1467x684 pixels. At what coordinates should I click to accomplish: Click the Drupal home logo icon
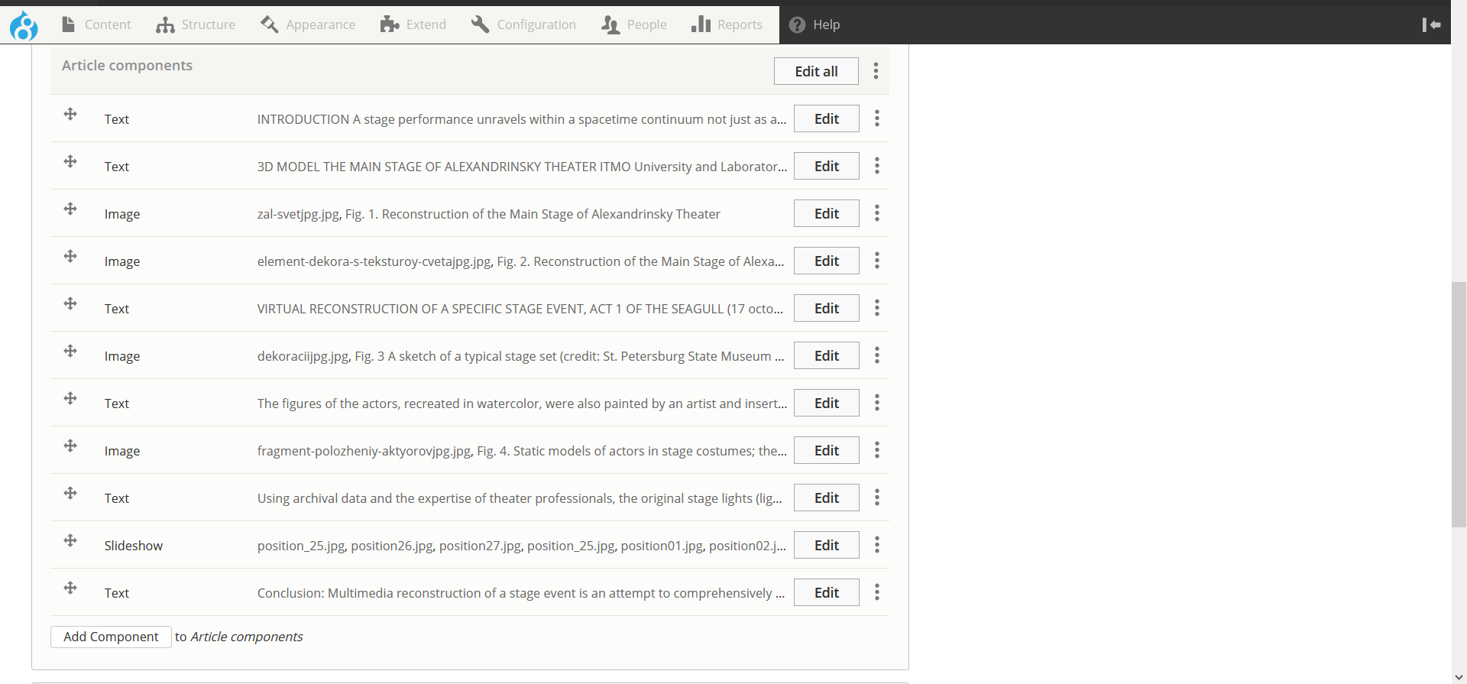[24, 25]
